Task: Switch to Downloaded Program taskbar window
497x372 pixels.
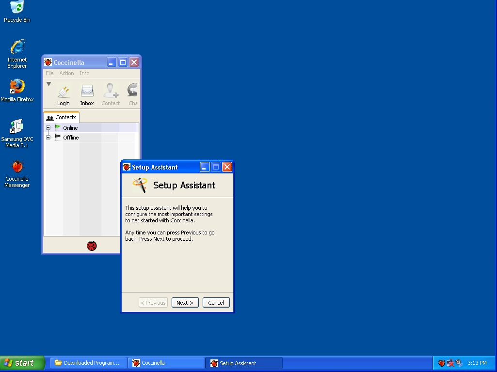Action: (88, 363)
